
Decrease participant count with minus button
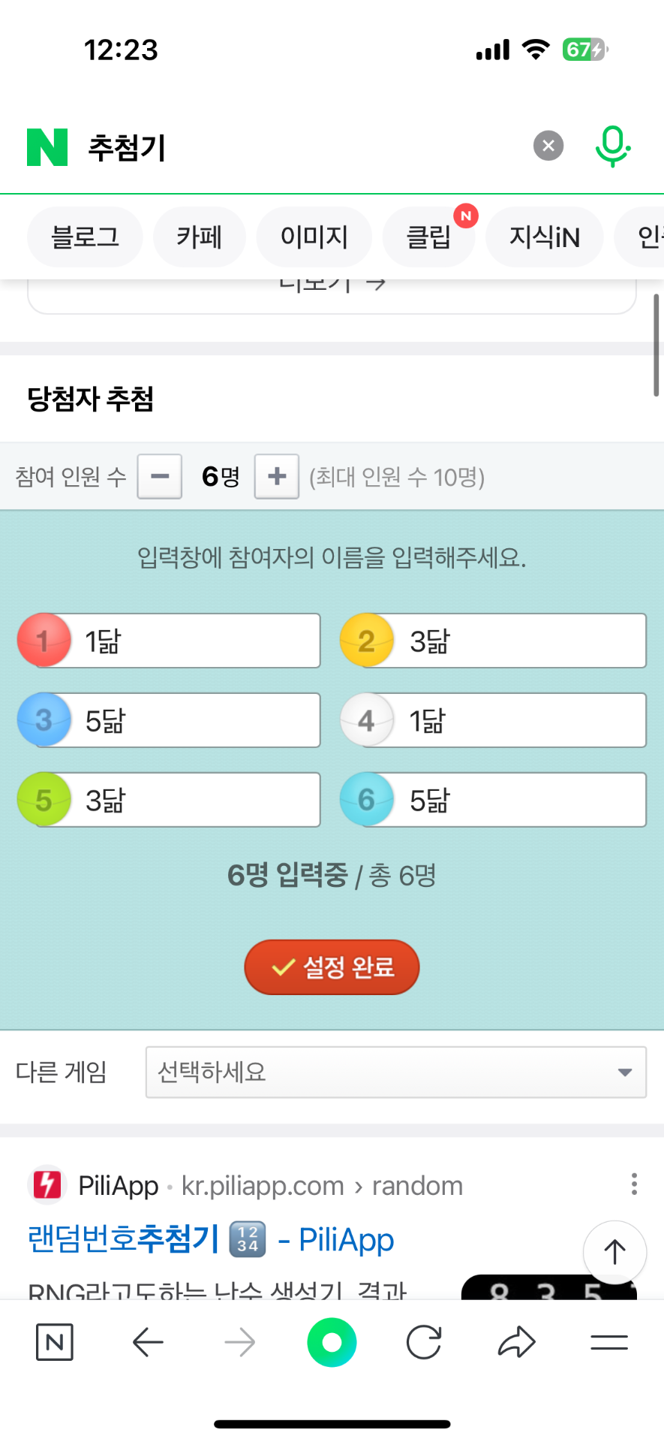click(x=160, y=476)
